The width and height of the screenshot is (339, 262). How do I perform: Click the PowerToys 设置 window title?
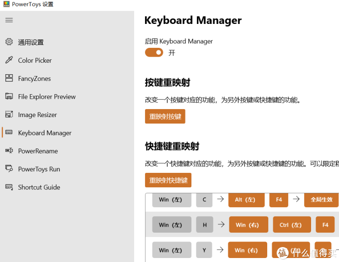32,4
